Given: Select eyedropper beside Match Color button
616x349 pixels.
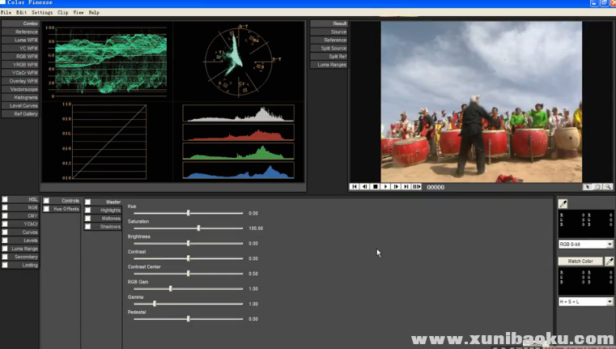Looking at the screenshot, I should tap(610, 262).
